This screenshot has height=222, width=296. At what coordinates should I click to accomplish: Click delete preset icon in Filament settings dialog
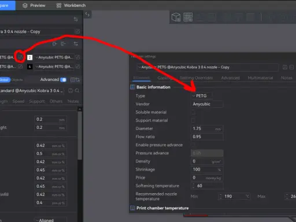tap(291, 67)
